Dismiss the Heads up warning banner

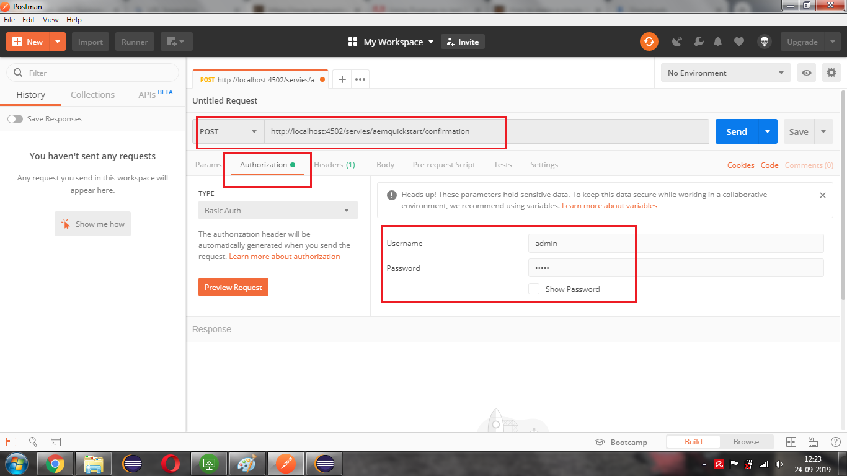pos(823,195)
